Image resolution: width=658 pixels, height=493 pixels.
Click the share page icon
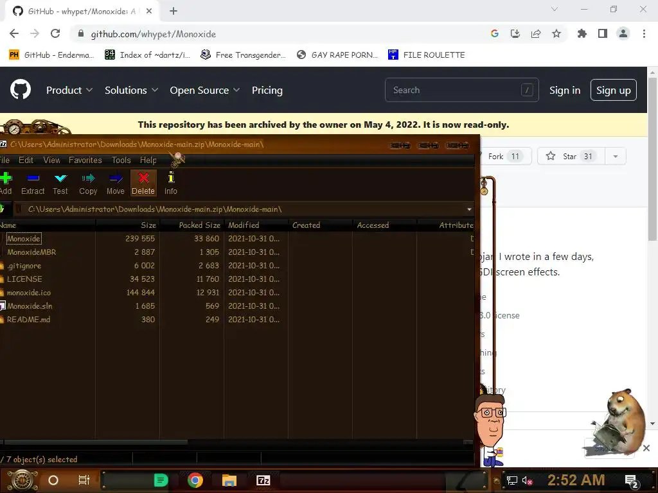[536, 33]
